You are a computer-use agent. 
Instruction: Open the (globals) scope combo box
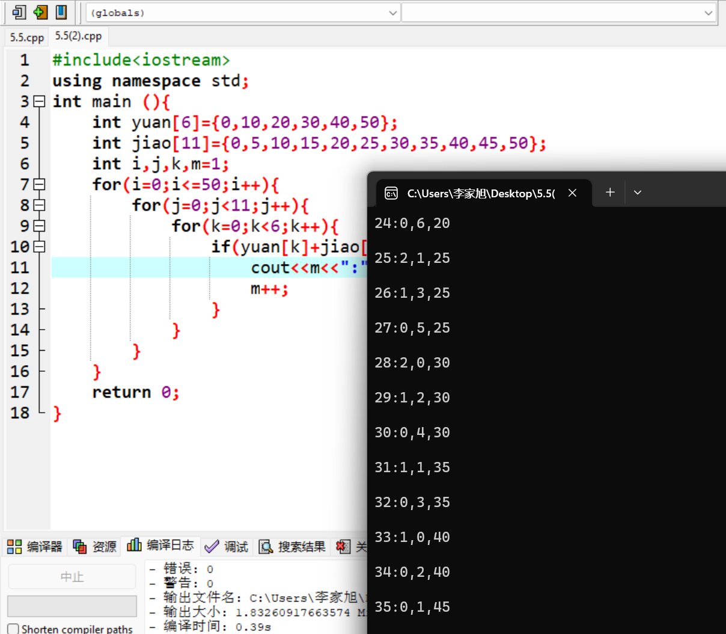tap(243, 13)
